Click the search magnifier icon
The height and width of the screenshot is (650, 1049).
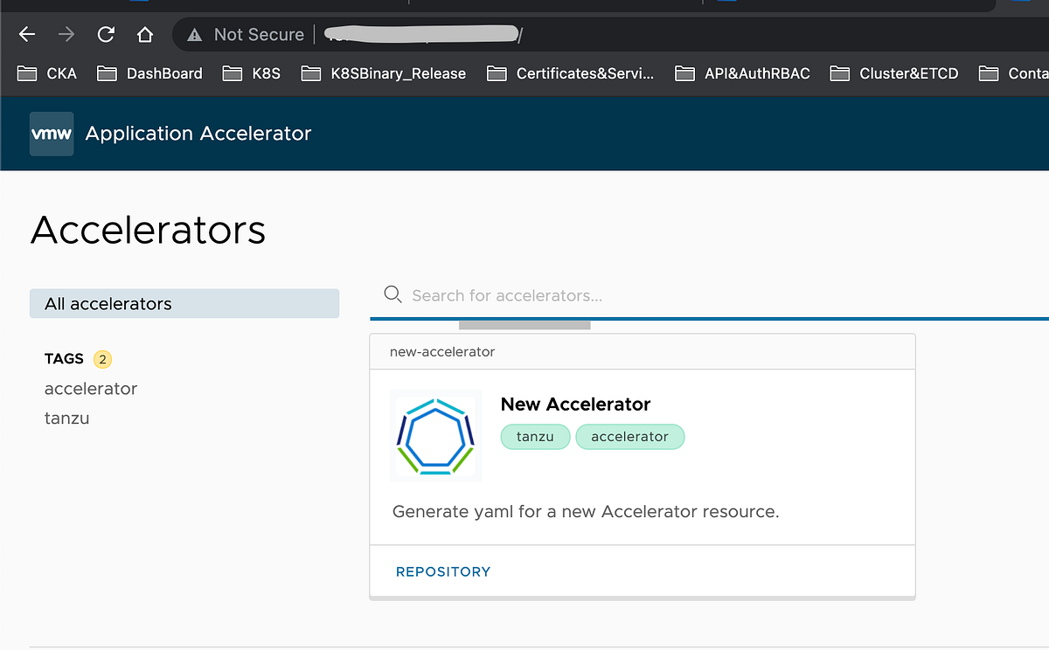pyautogui.click(x=392, y=294)
